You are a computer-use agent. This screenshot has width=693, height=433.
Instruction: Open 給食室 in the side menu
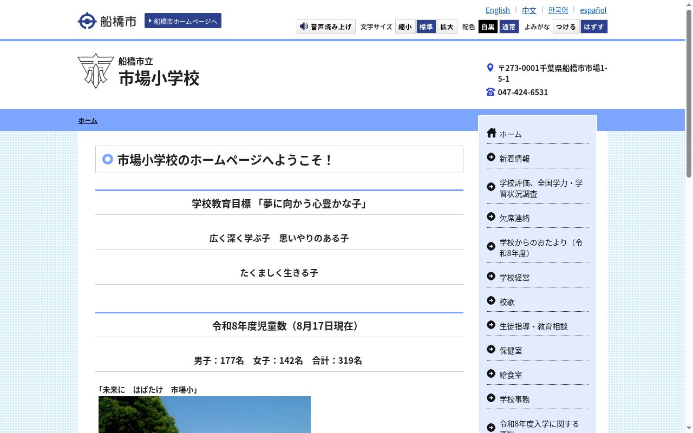(x=511, y=375)
